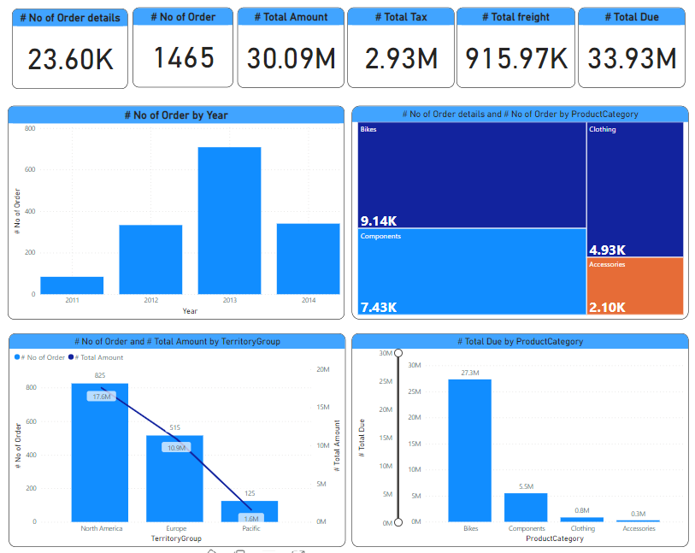Click the 2014 bar in yearly chart
Screen dimensions: 695x553
[308, 259]
